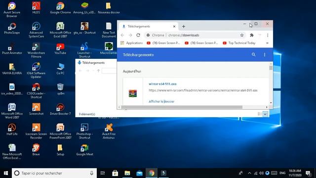Screen dimensions: 316x178
Task: Open the first Green Screen bookmark
Action: 163,43
